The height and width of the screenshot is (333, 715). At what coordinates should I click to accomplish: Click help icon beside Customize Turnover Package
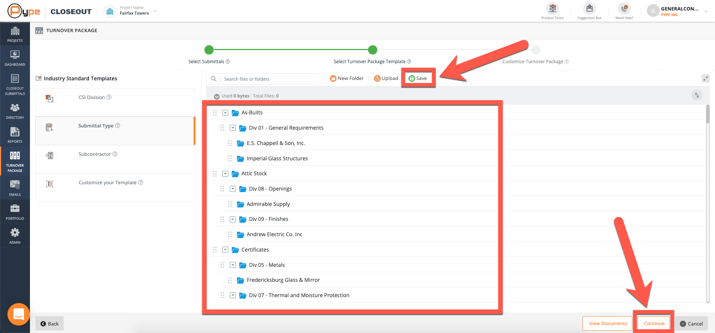[567, 62]
